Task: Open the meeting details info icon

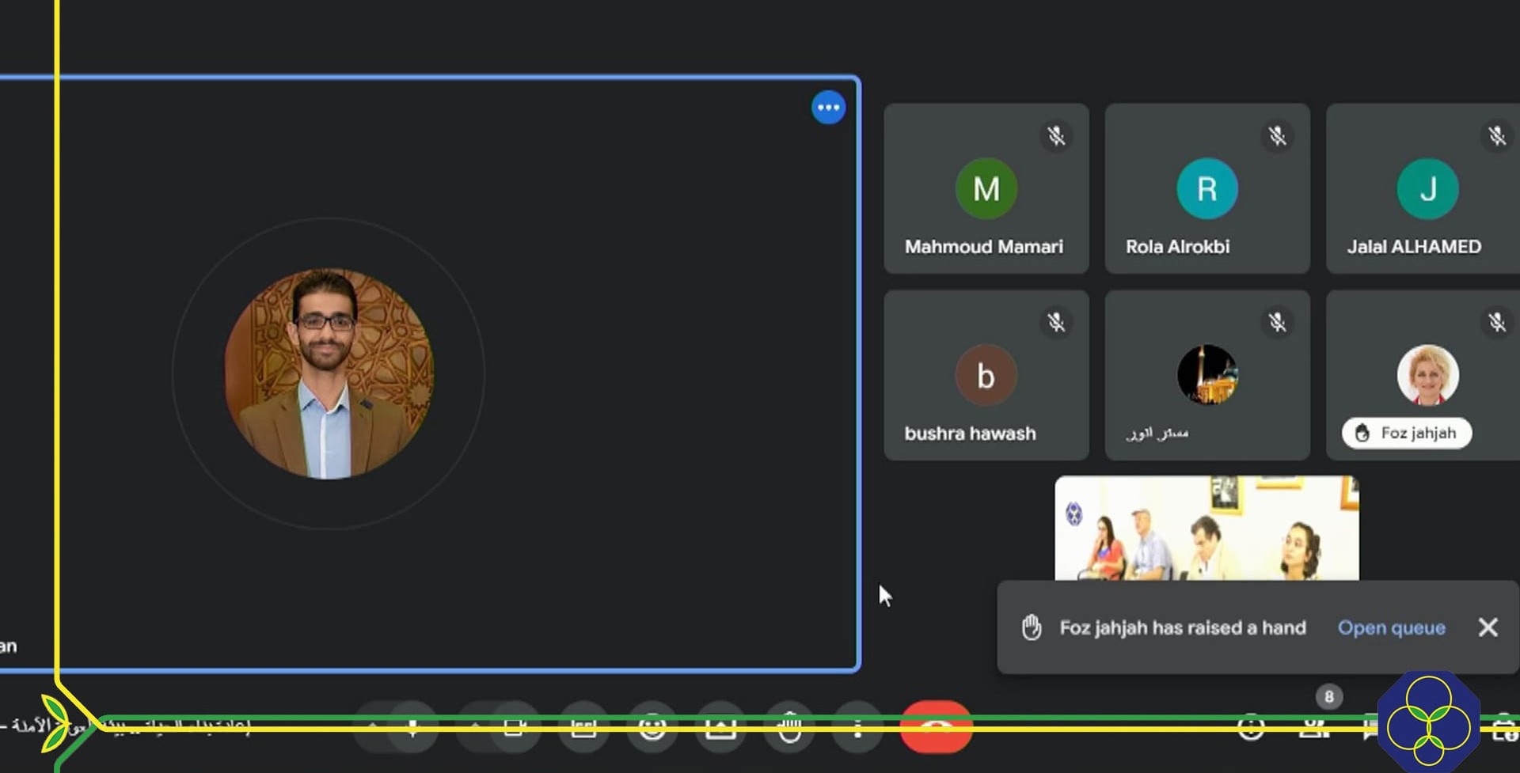Action: (1251, 727)
